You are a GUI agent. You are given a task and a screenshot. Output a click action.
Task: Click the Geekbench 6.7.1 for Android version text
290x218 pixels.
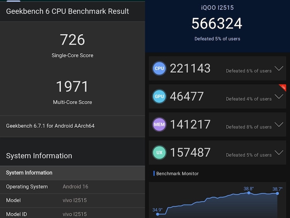pos(50,126)
